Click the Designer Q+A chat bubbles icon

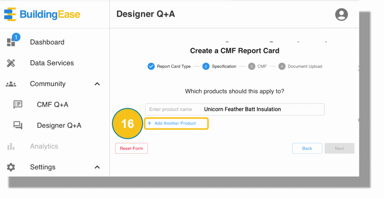coord(18,126)
